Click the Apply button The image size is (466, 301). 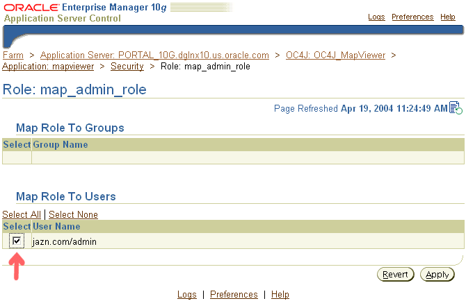[x=437, y=275]
